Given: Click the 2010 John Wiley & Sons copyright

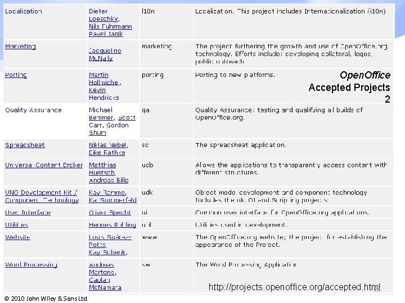Looking at the screenshot, I should coord(46,299).
